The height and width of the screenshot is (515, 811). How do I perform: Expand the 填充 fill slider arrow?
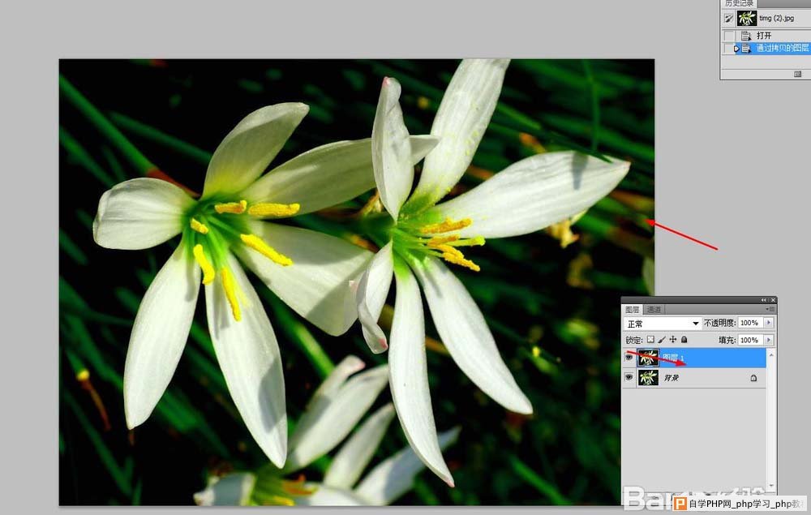coord(769,340)
